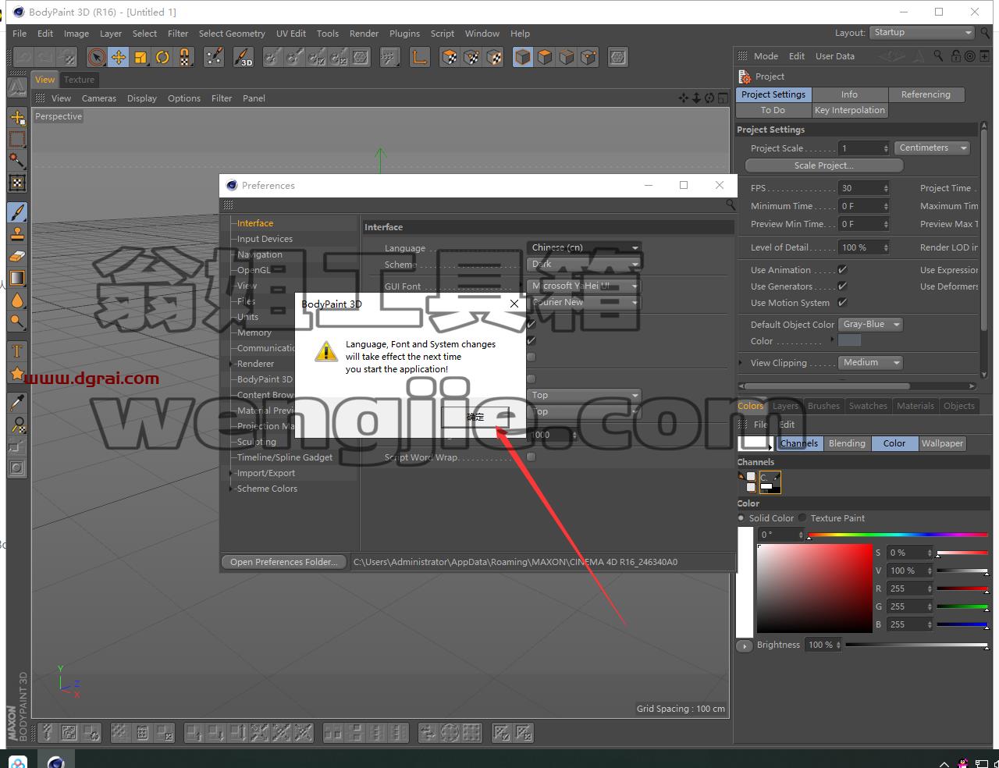Open the Render menu
Image resolution: width=999 pixels, height=768 pixels.
click(x=364, y=34)
